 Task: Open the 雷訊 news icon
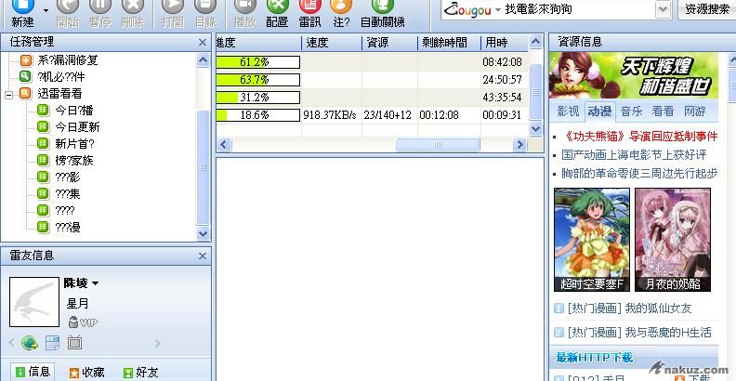pos(309,7)
